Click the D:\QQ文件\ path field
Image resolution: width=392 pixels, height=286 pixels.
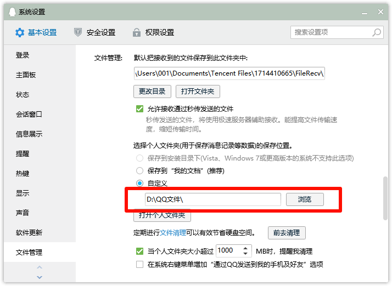(213, 199)
